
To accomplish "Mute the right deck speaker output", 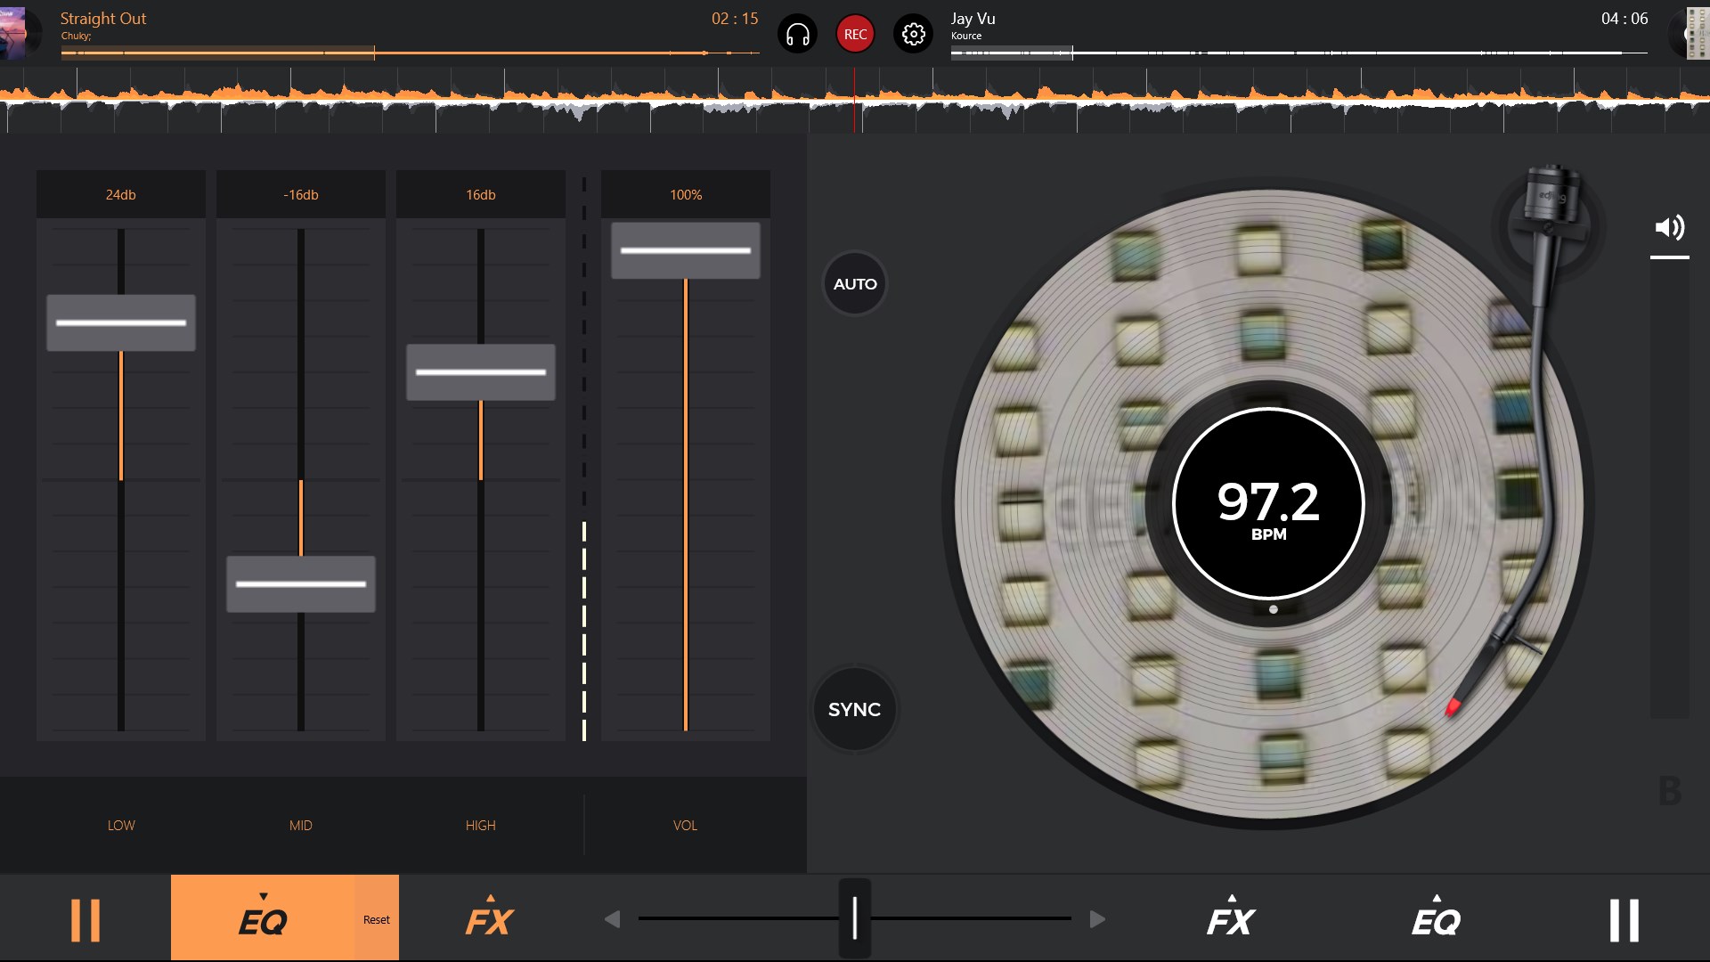I will (x=1671, y=227).
